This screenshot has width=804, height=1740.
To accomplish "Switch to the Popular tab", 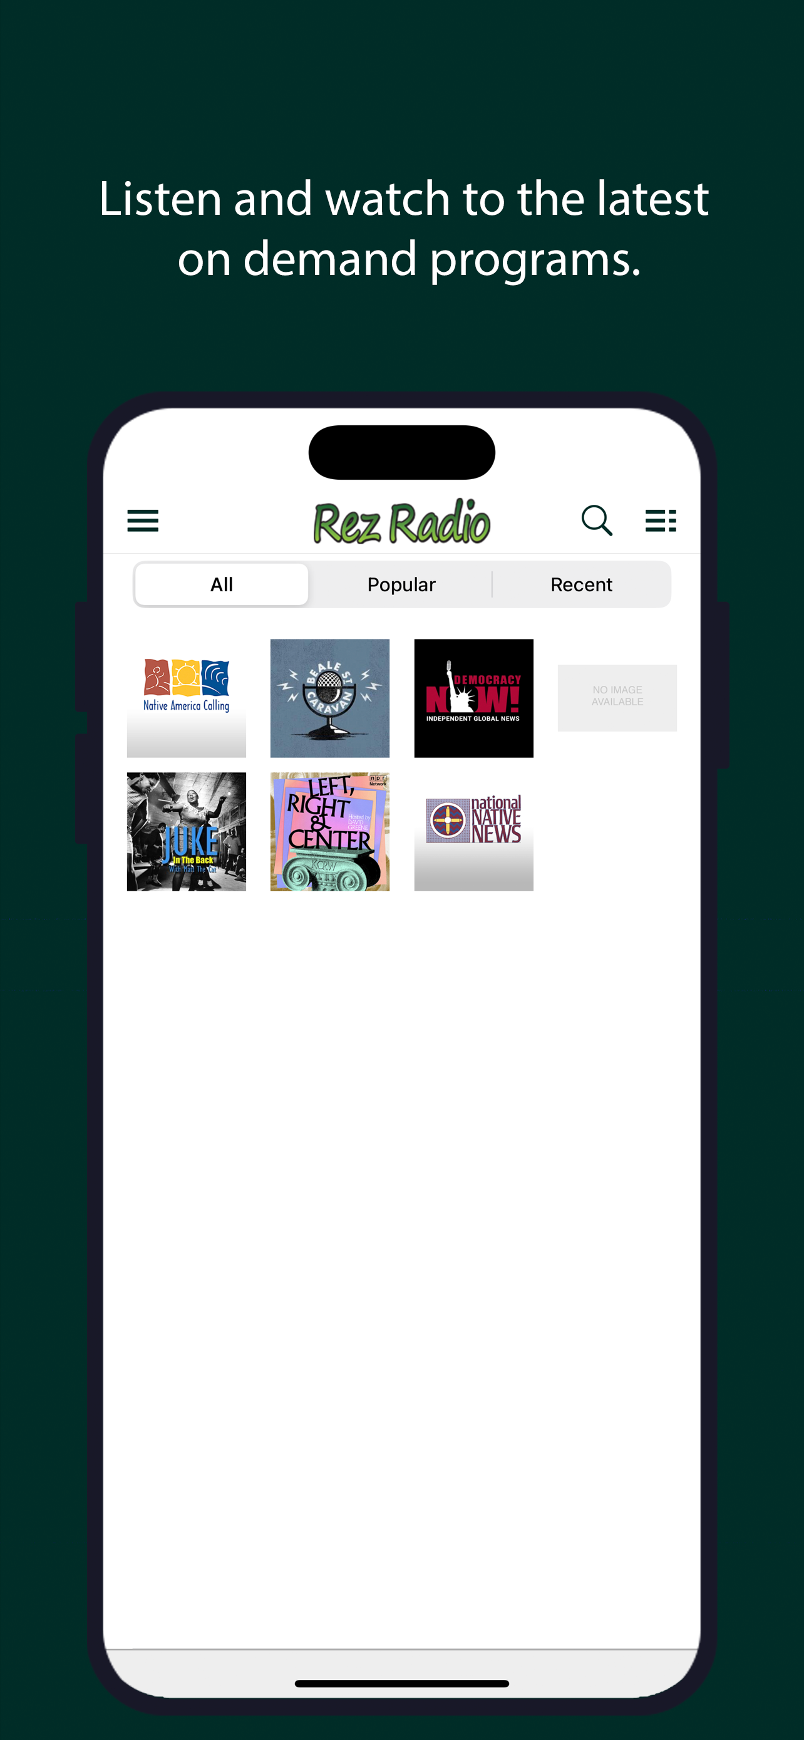I will (401, 584).
